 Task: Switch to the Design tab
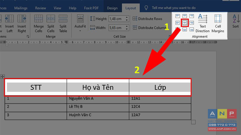112,8
